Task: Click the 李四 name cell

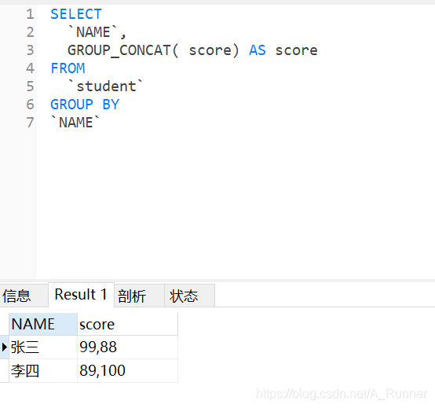Action: click(x=43, y=371)
